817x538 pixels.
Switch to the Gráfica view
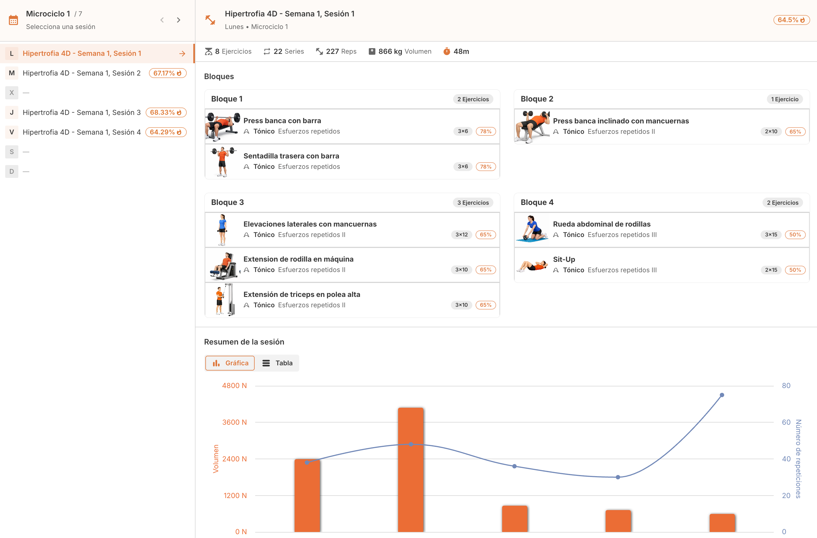(230, 363)
